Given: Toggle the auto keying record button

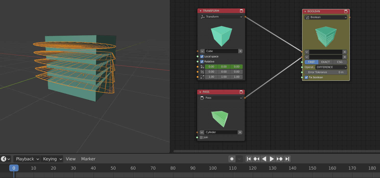Looking at the screenshot, I should point(232,159).
